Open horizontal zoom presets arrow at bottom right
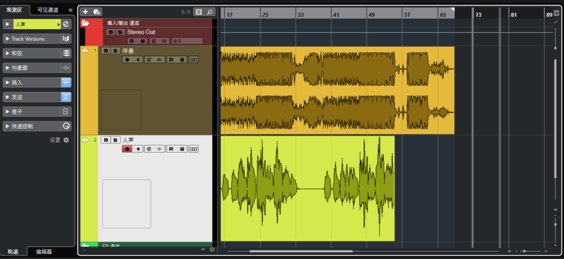Image resolution: width=564 pixels, height=259 pixels. tap(510, 252)
